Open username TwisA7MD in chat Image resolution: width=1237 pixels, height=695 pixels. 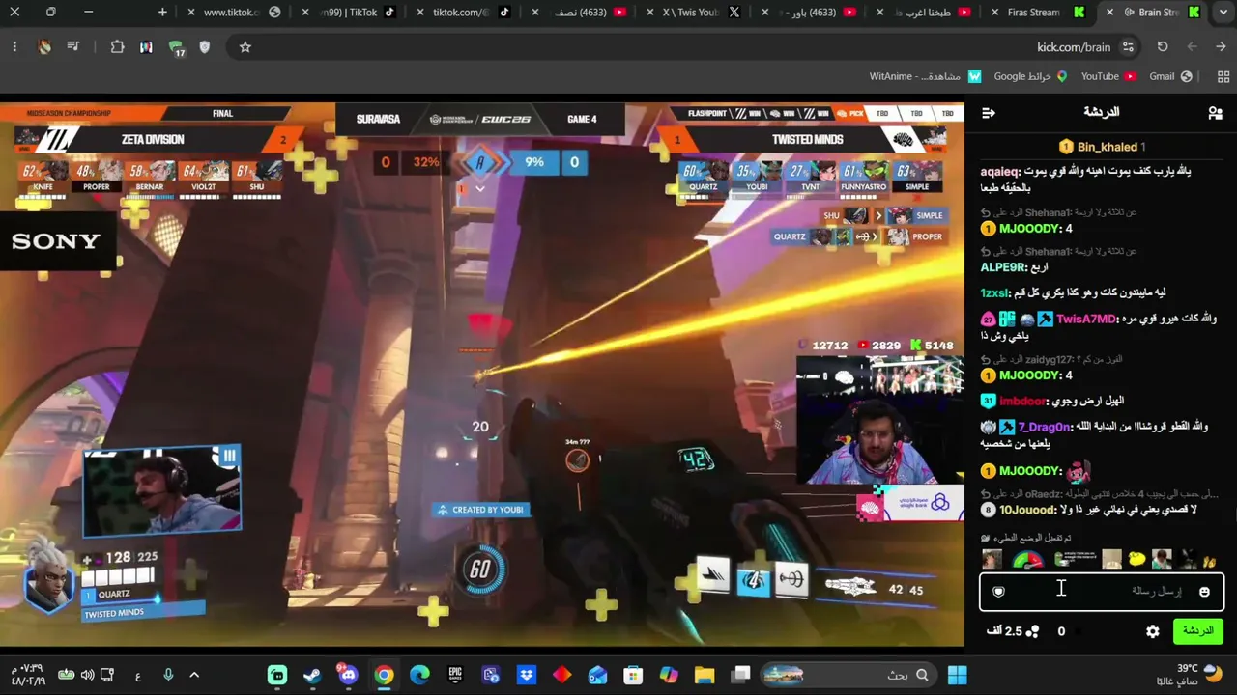tap(1086, 319)
